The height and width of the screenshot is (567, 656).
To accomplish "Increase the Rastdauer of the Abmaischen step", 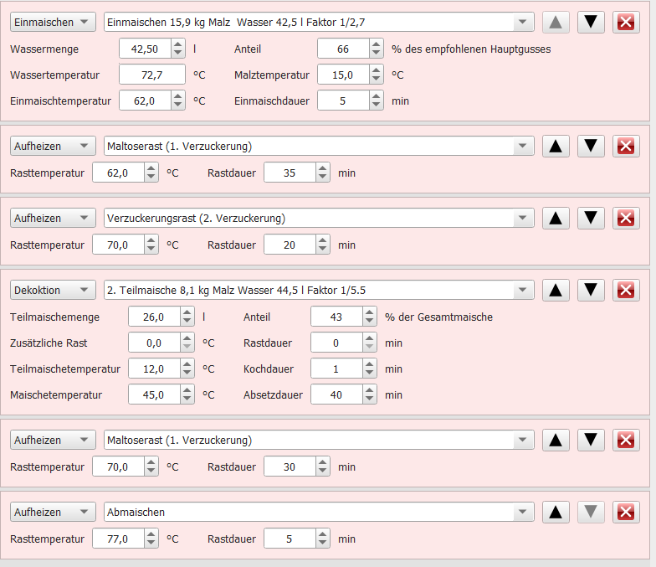I will coord(323,534).
